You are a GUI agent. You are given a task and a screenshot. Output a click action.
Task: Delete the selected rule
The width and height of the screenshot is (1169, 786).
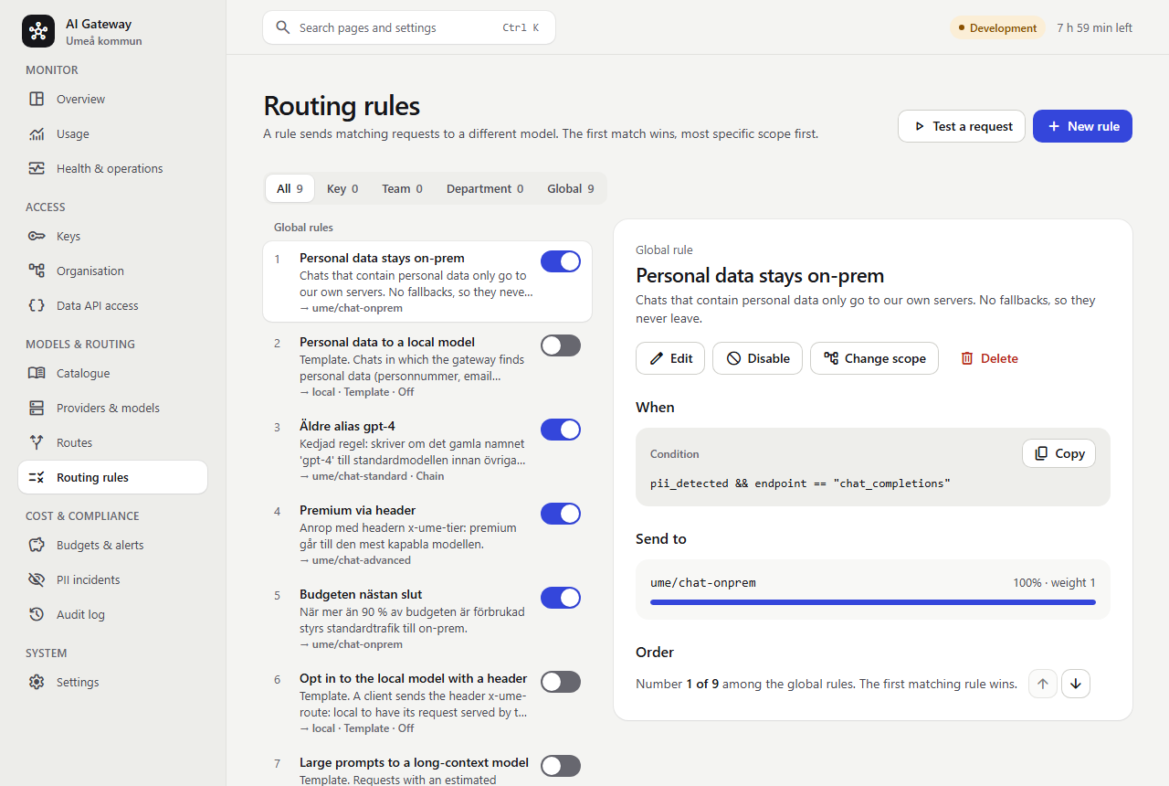point(989,358)
